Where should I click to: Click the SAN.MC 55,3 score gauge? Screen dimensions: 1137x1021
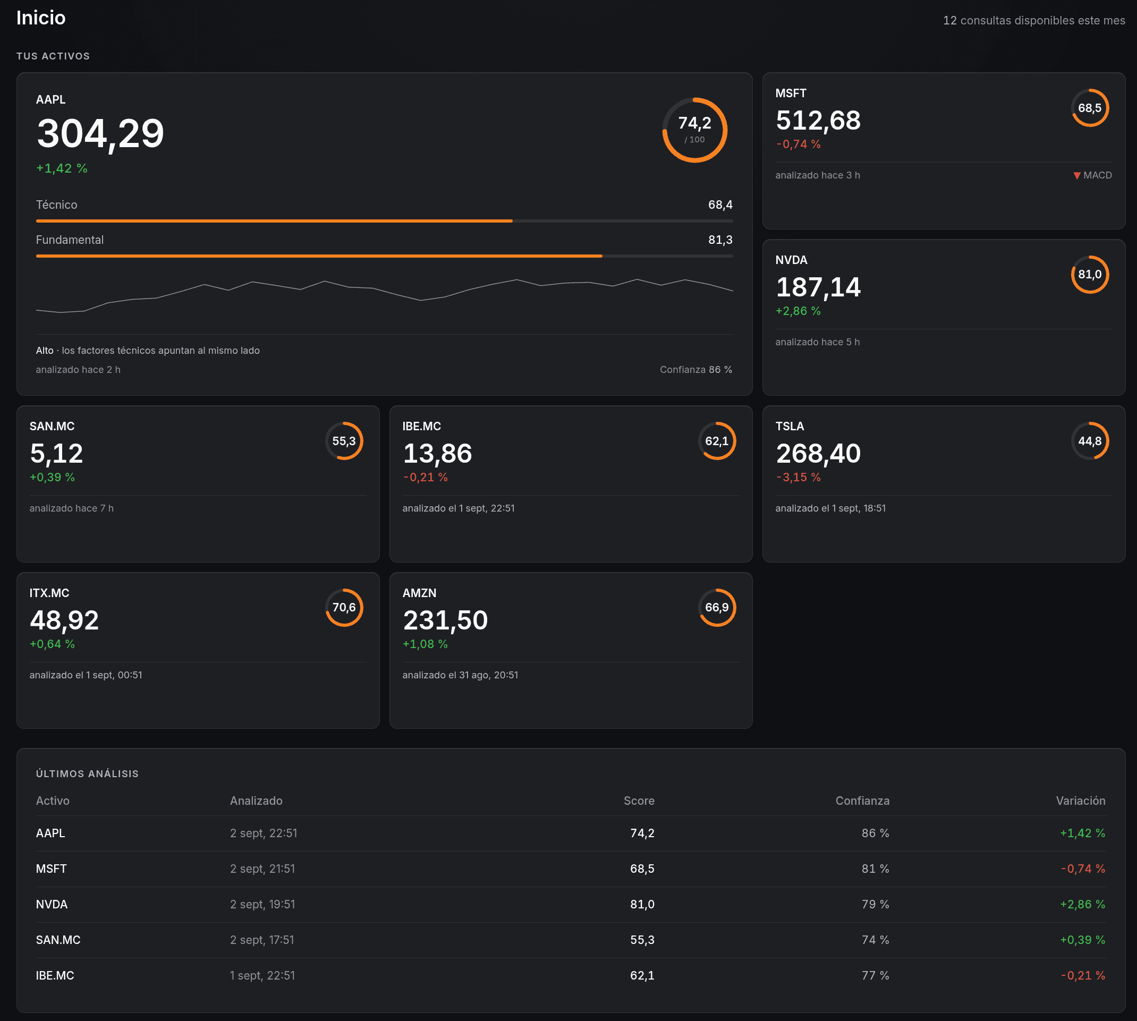[x=344, y=441]
